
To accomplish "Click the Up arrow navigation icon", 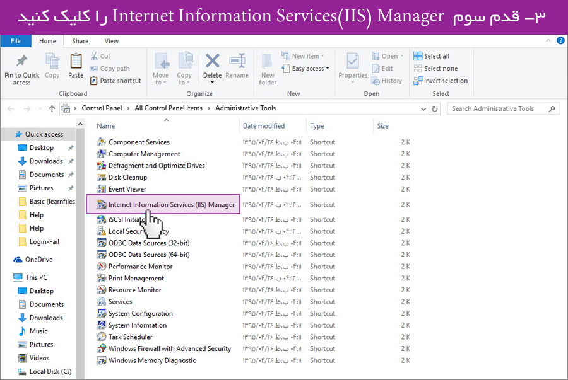I will point(52,108).
